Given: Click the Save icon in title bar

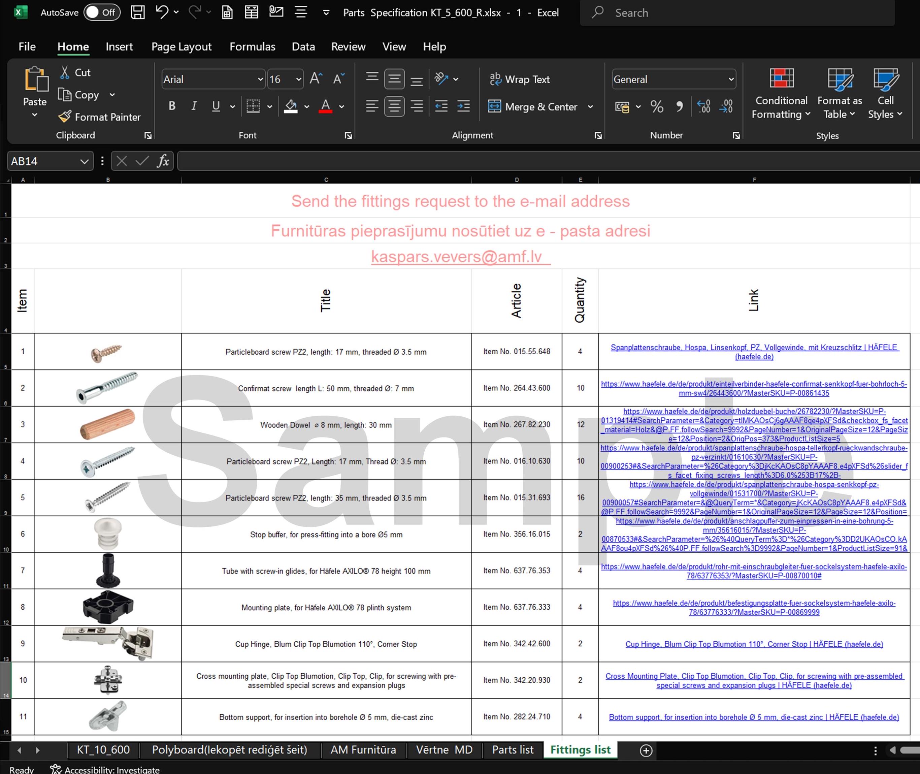Looking at the screenshot, I should tap(138, 12).
